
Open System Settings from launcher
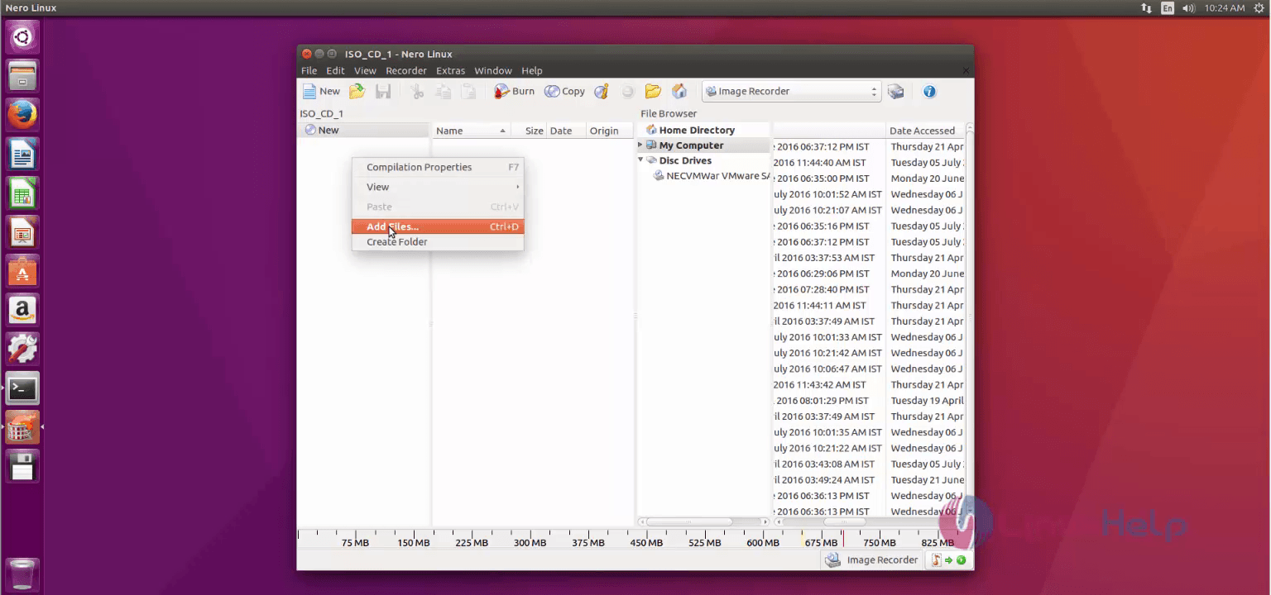22,350
